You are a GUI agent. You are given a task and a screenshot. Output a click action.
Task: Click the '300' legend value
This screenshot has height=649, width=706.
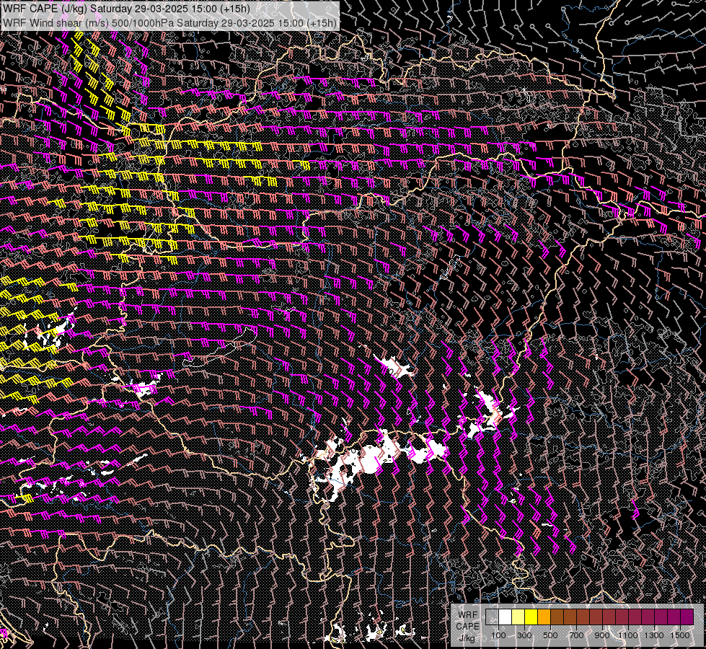(524, 635)
